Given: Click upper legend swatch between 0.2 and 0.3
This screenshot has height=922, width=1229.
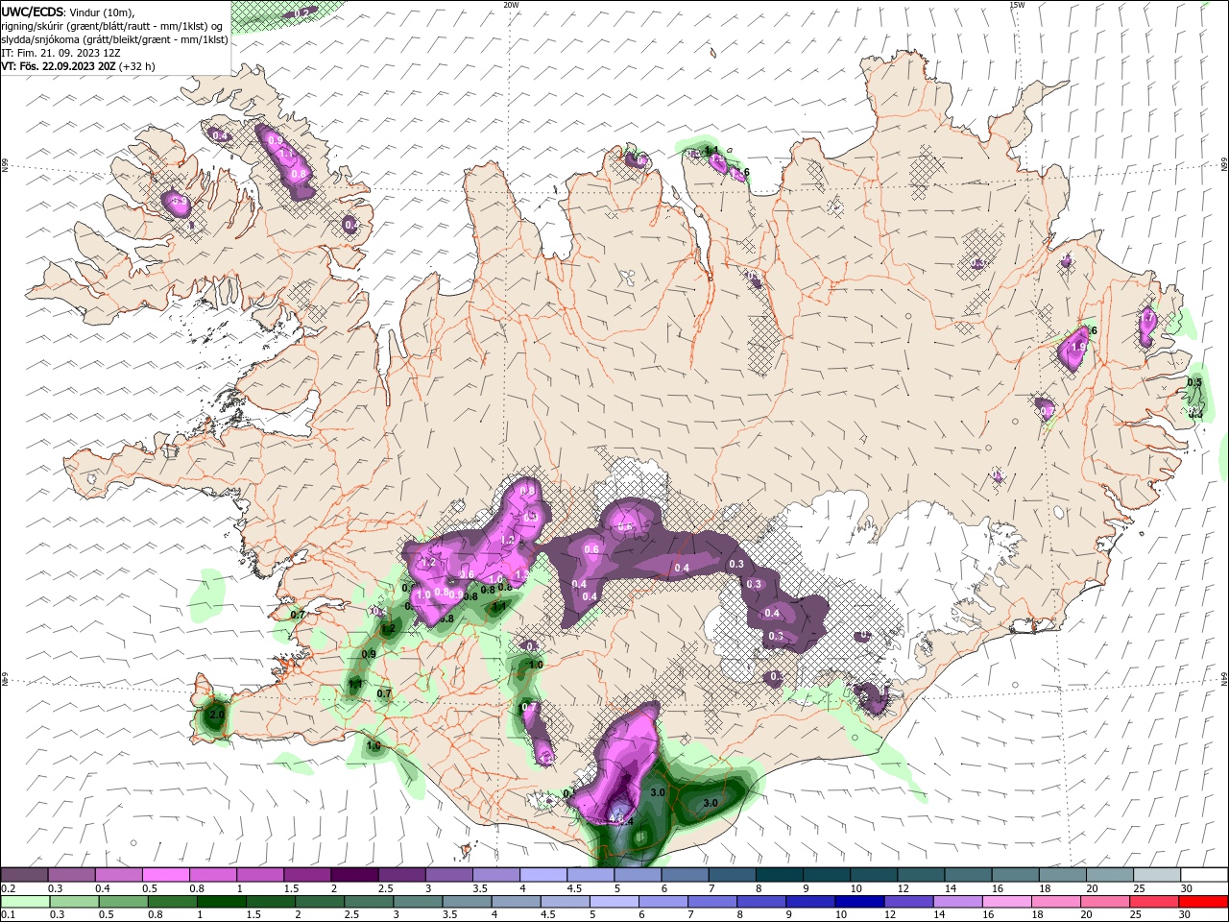Looking at the screenshot, I should click(x=24, y=875).
